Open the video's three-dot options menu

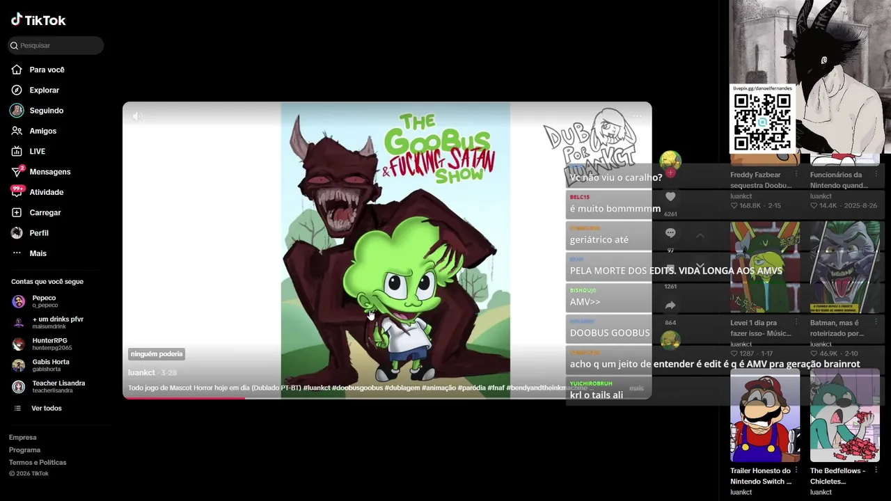click(637, 116)
